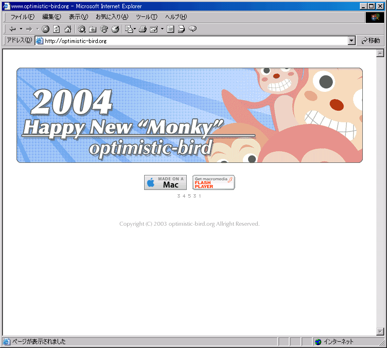Image resolution: width=387 pixels, height=348 pixels.
Task: Click the Refresh page icon
Action: coord(57,29)
